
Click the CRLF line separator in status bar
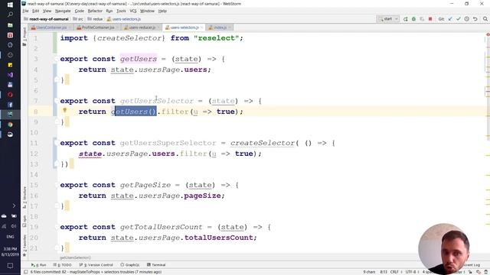pyautogui.click(x=394, y=272)
